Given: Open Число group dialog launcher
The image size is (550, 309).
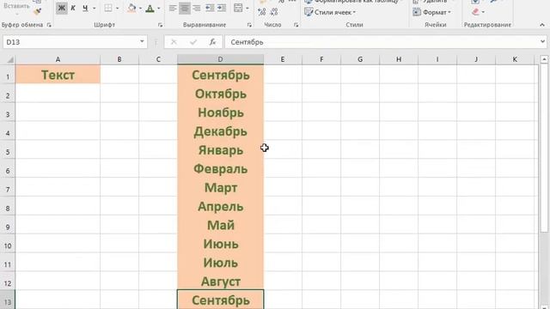Looking at the screenshot, I should pos(296,25).
